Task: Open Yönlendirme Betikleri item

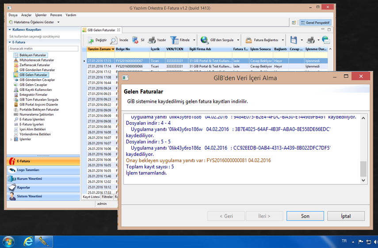Action: pos(35,134)
